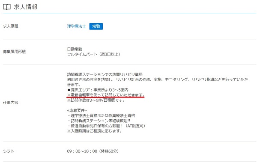Click the フルタイムパート（週3日以上） text
Viewport: 257px width, 162px height.
click(93, 54)
